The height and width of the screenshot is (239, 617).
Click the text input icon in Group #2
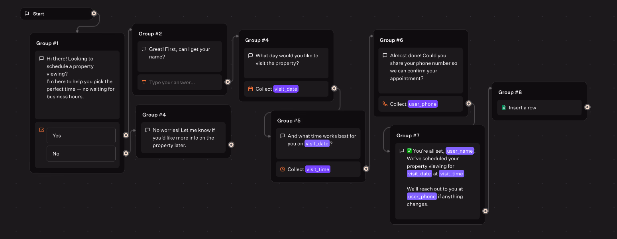click(x=144, y=83)
